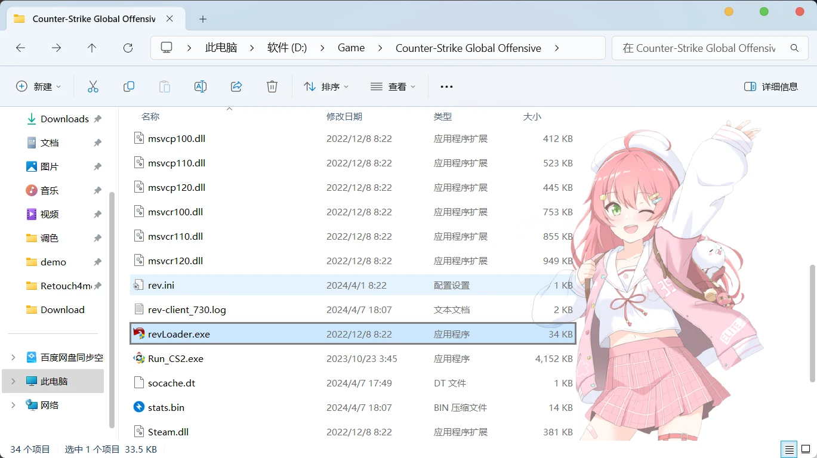The height and width of the screenshot is (458, 817).
Task: Click the computer icon in address bar
Action: [x=167, y=48]
